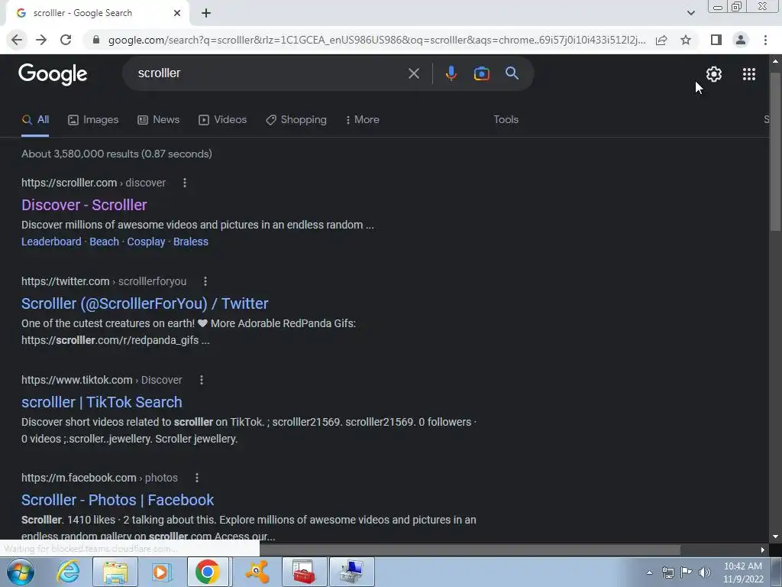Clear the search box text
This screenshot has height=587, width=782.
(x=413, y=73)
